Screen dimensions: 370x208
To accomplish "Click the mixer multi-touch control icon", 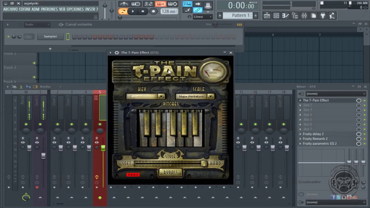I will point(14,87).
